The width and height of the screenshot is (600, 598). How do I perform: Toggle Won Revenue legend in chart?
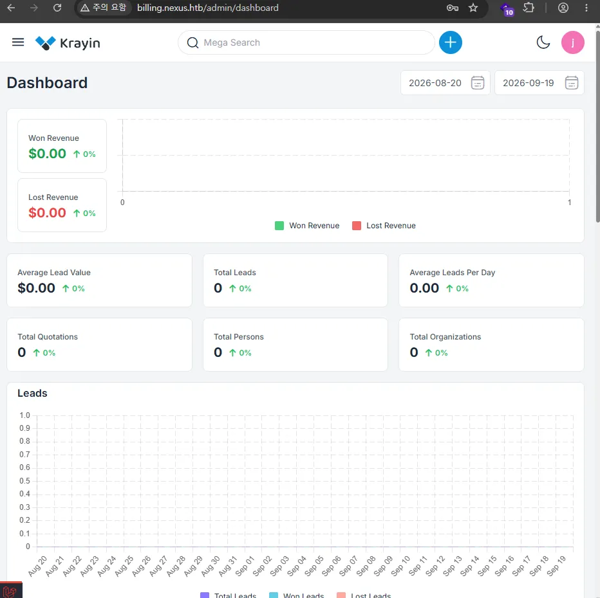307,226
